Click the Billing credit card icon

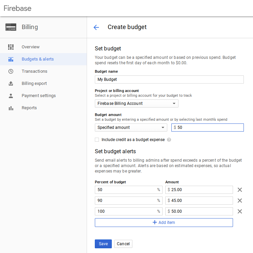(11, 27)
